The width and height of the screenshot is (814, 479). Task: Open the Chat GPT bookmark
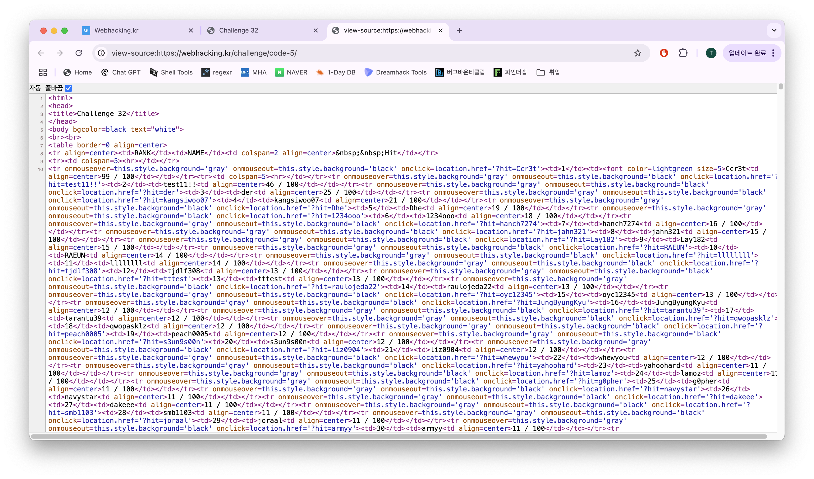[121, 72]
